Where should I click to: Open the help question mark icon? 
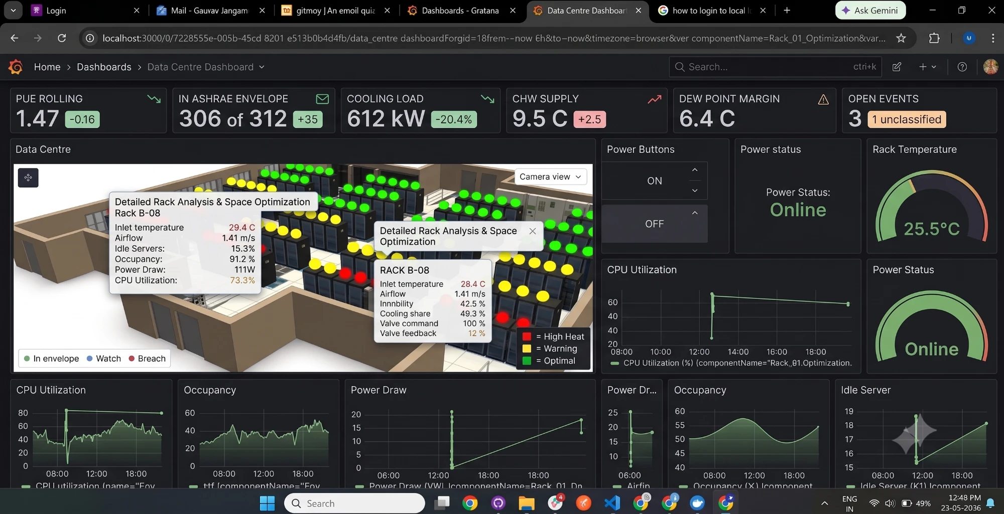[x=962, y=67]
